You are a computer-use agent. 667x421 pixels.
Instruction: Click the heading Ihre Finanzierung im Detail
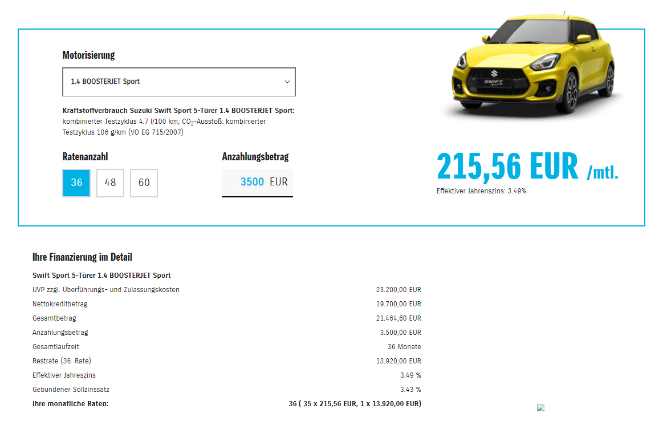pyautogui.click(x=82, y=257)
